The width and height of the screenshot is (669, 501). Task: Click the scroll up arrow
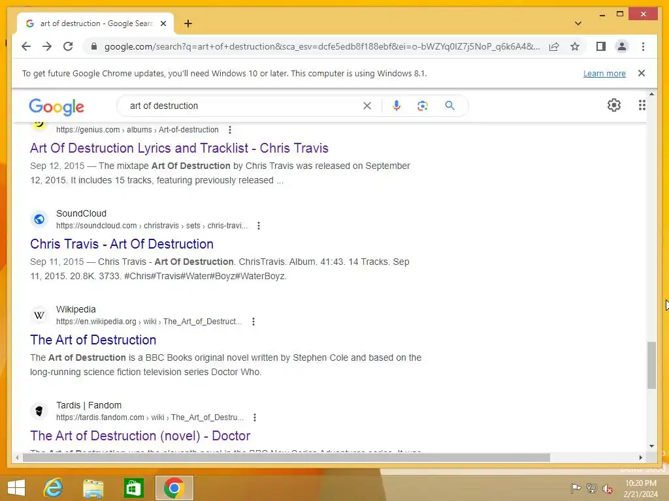[x=651, y=94]
